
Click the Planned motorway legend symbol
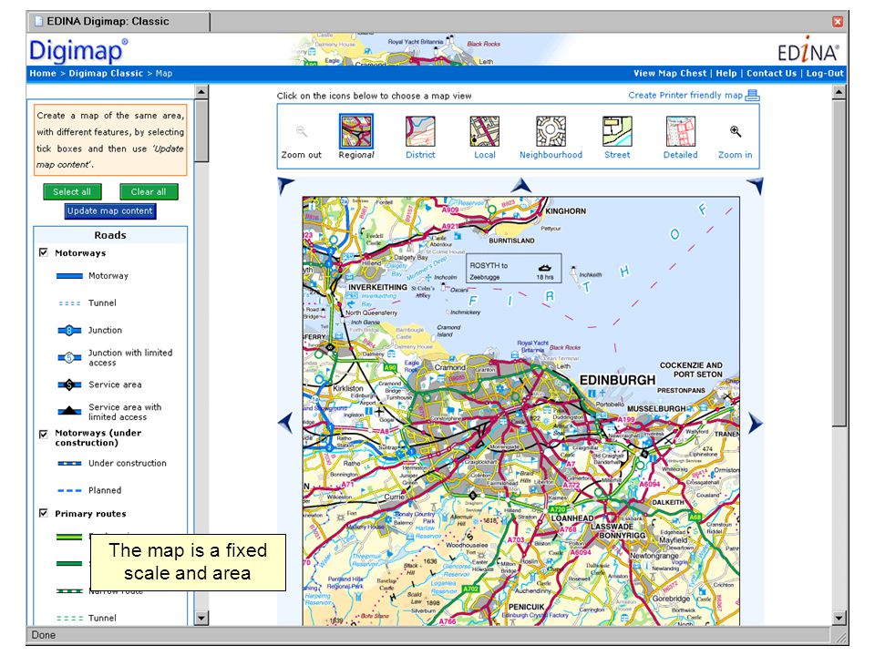pyautogui.click(x=70, y=490)
